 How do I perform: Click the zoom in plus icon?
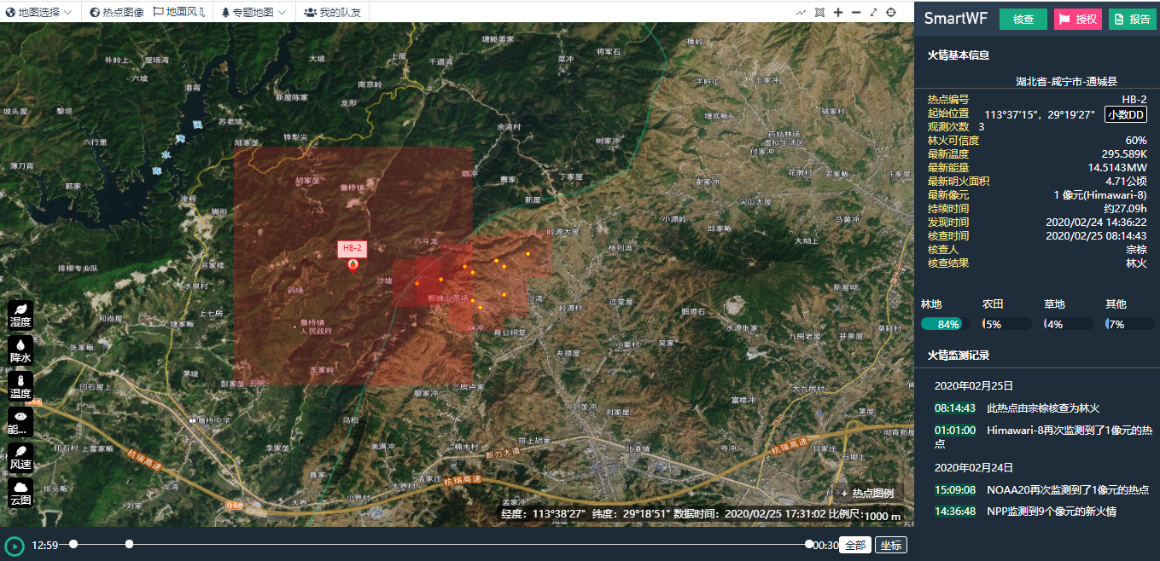pyautogui.click(x=838, y=12)
